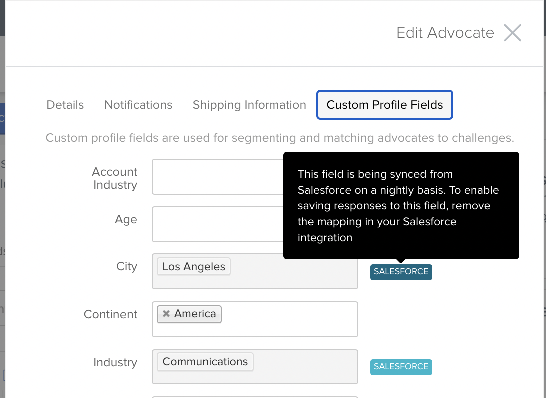
Task: Click inside the Continent field
Action: pyautogui.click(x=255, y=319)
